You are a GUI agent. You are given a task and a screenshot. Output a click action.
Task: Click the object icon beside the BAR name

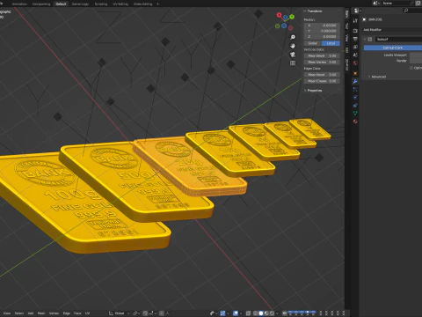point(364,19)
